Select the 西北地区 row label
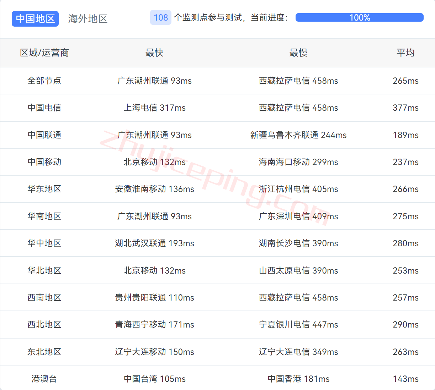The image size is (435, 390). pyautogui.click(x=44, y=324)
